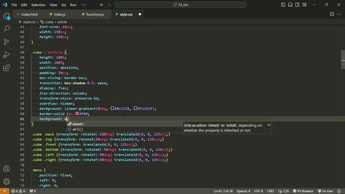The height and width of the screenshot is (194, 345).
Task: Open color picker for #111b29 swatch
Action: [x=135, y=108]
